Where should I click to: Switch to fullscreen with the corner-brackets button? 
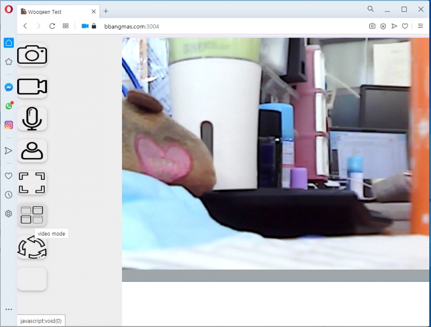click(x=32, y=182)
